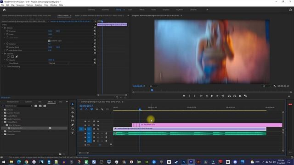
Task: Open the Sequence menu
Action: (20, 5)
